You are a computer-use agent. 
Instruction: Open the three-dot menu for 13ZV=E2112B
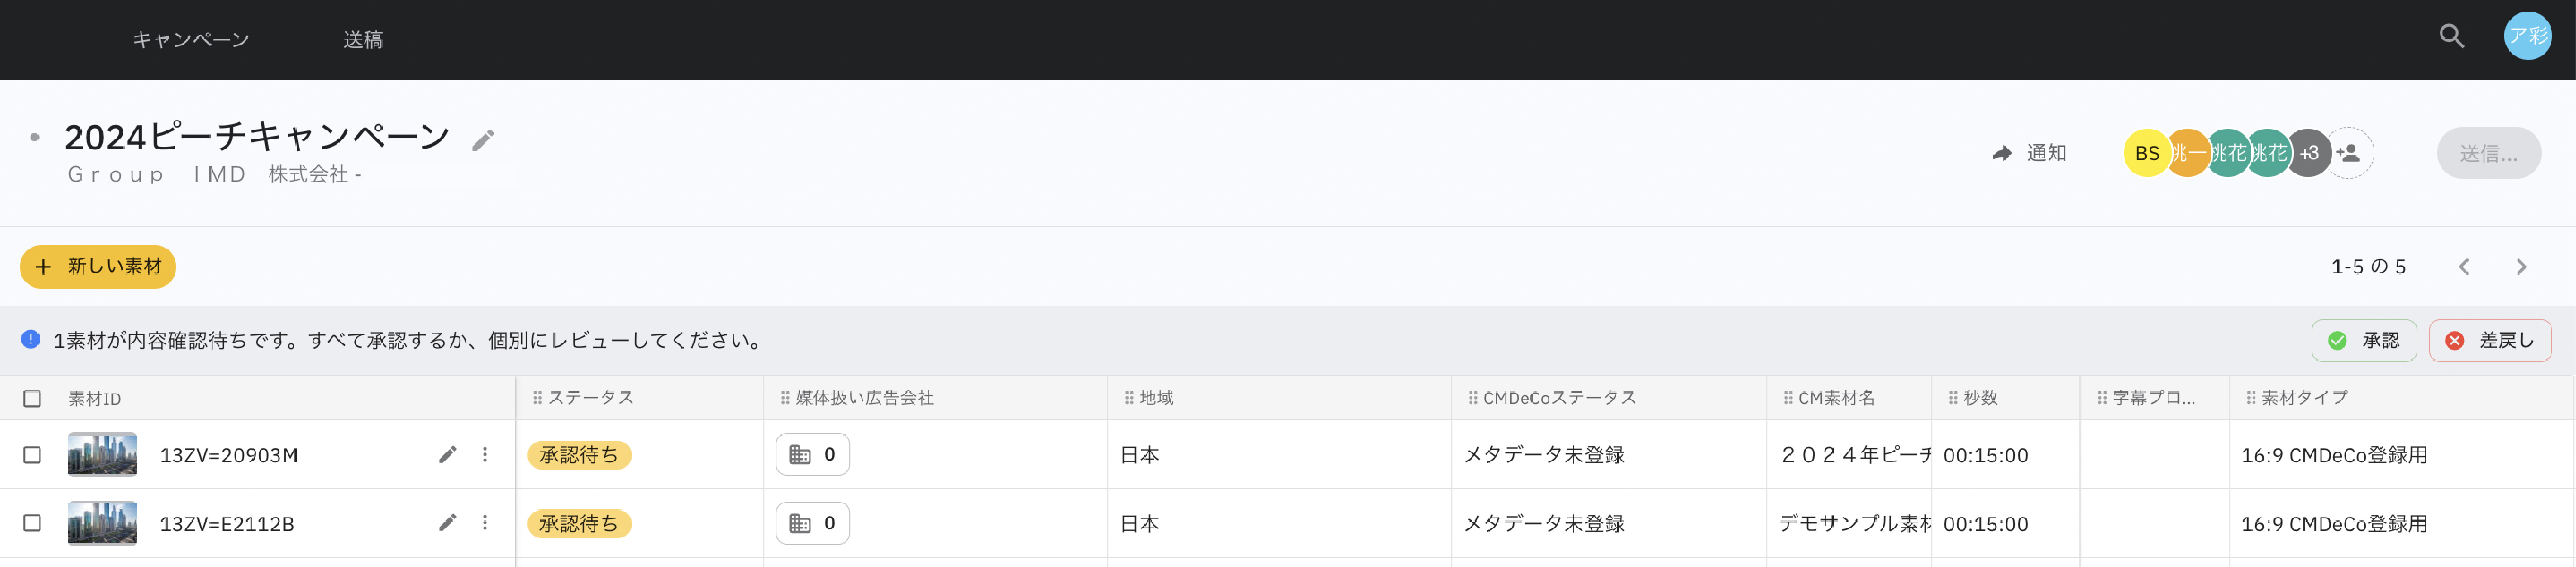[485, 522]
